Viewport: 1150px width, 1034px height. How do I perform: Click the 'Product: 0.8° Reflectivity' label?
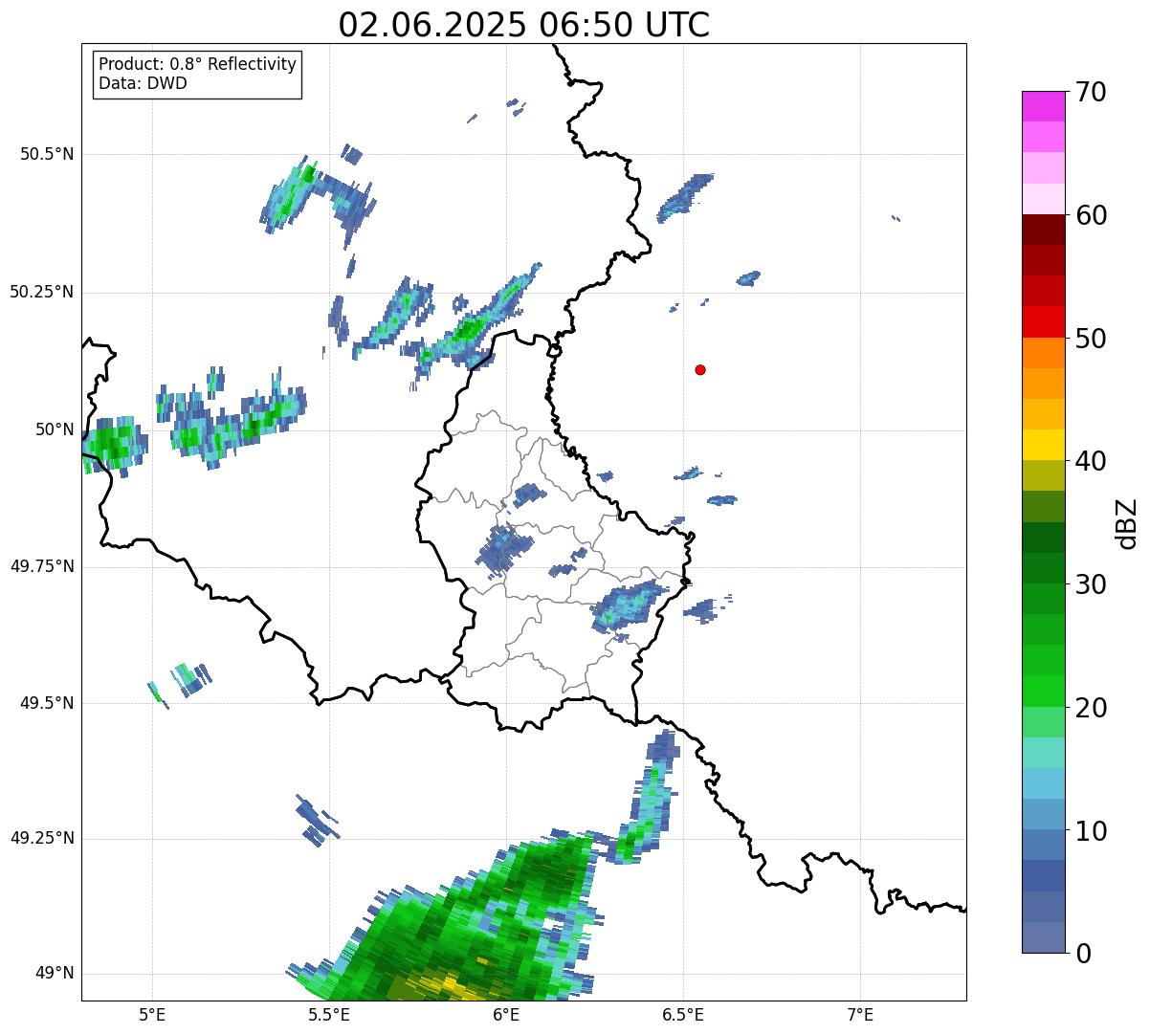[x=198, y=64]
